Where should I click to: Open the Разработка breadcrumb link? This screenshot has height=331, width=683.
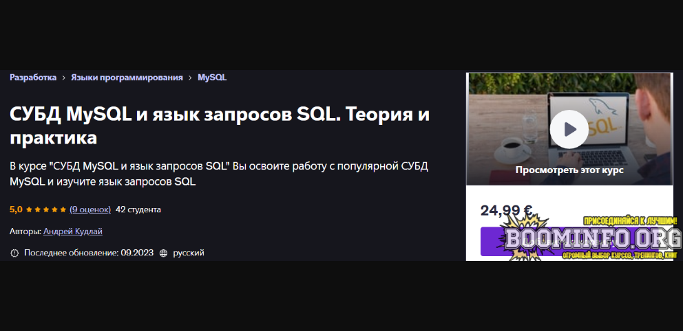(x=33, y=78)
